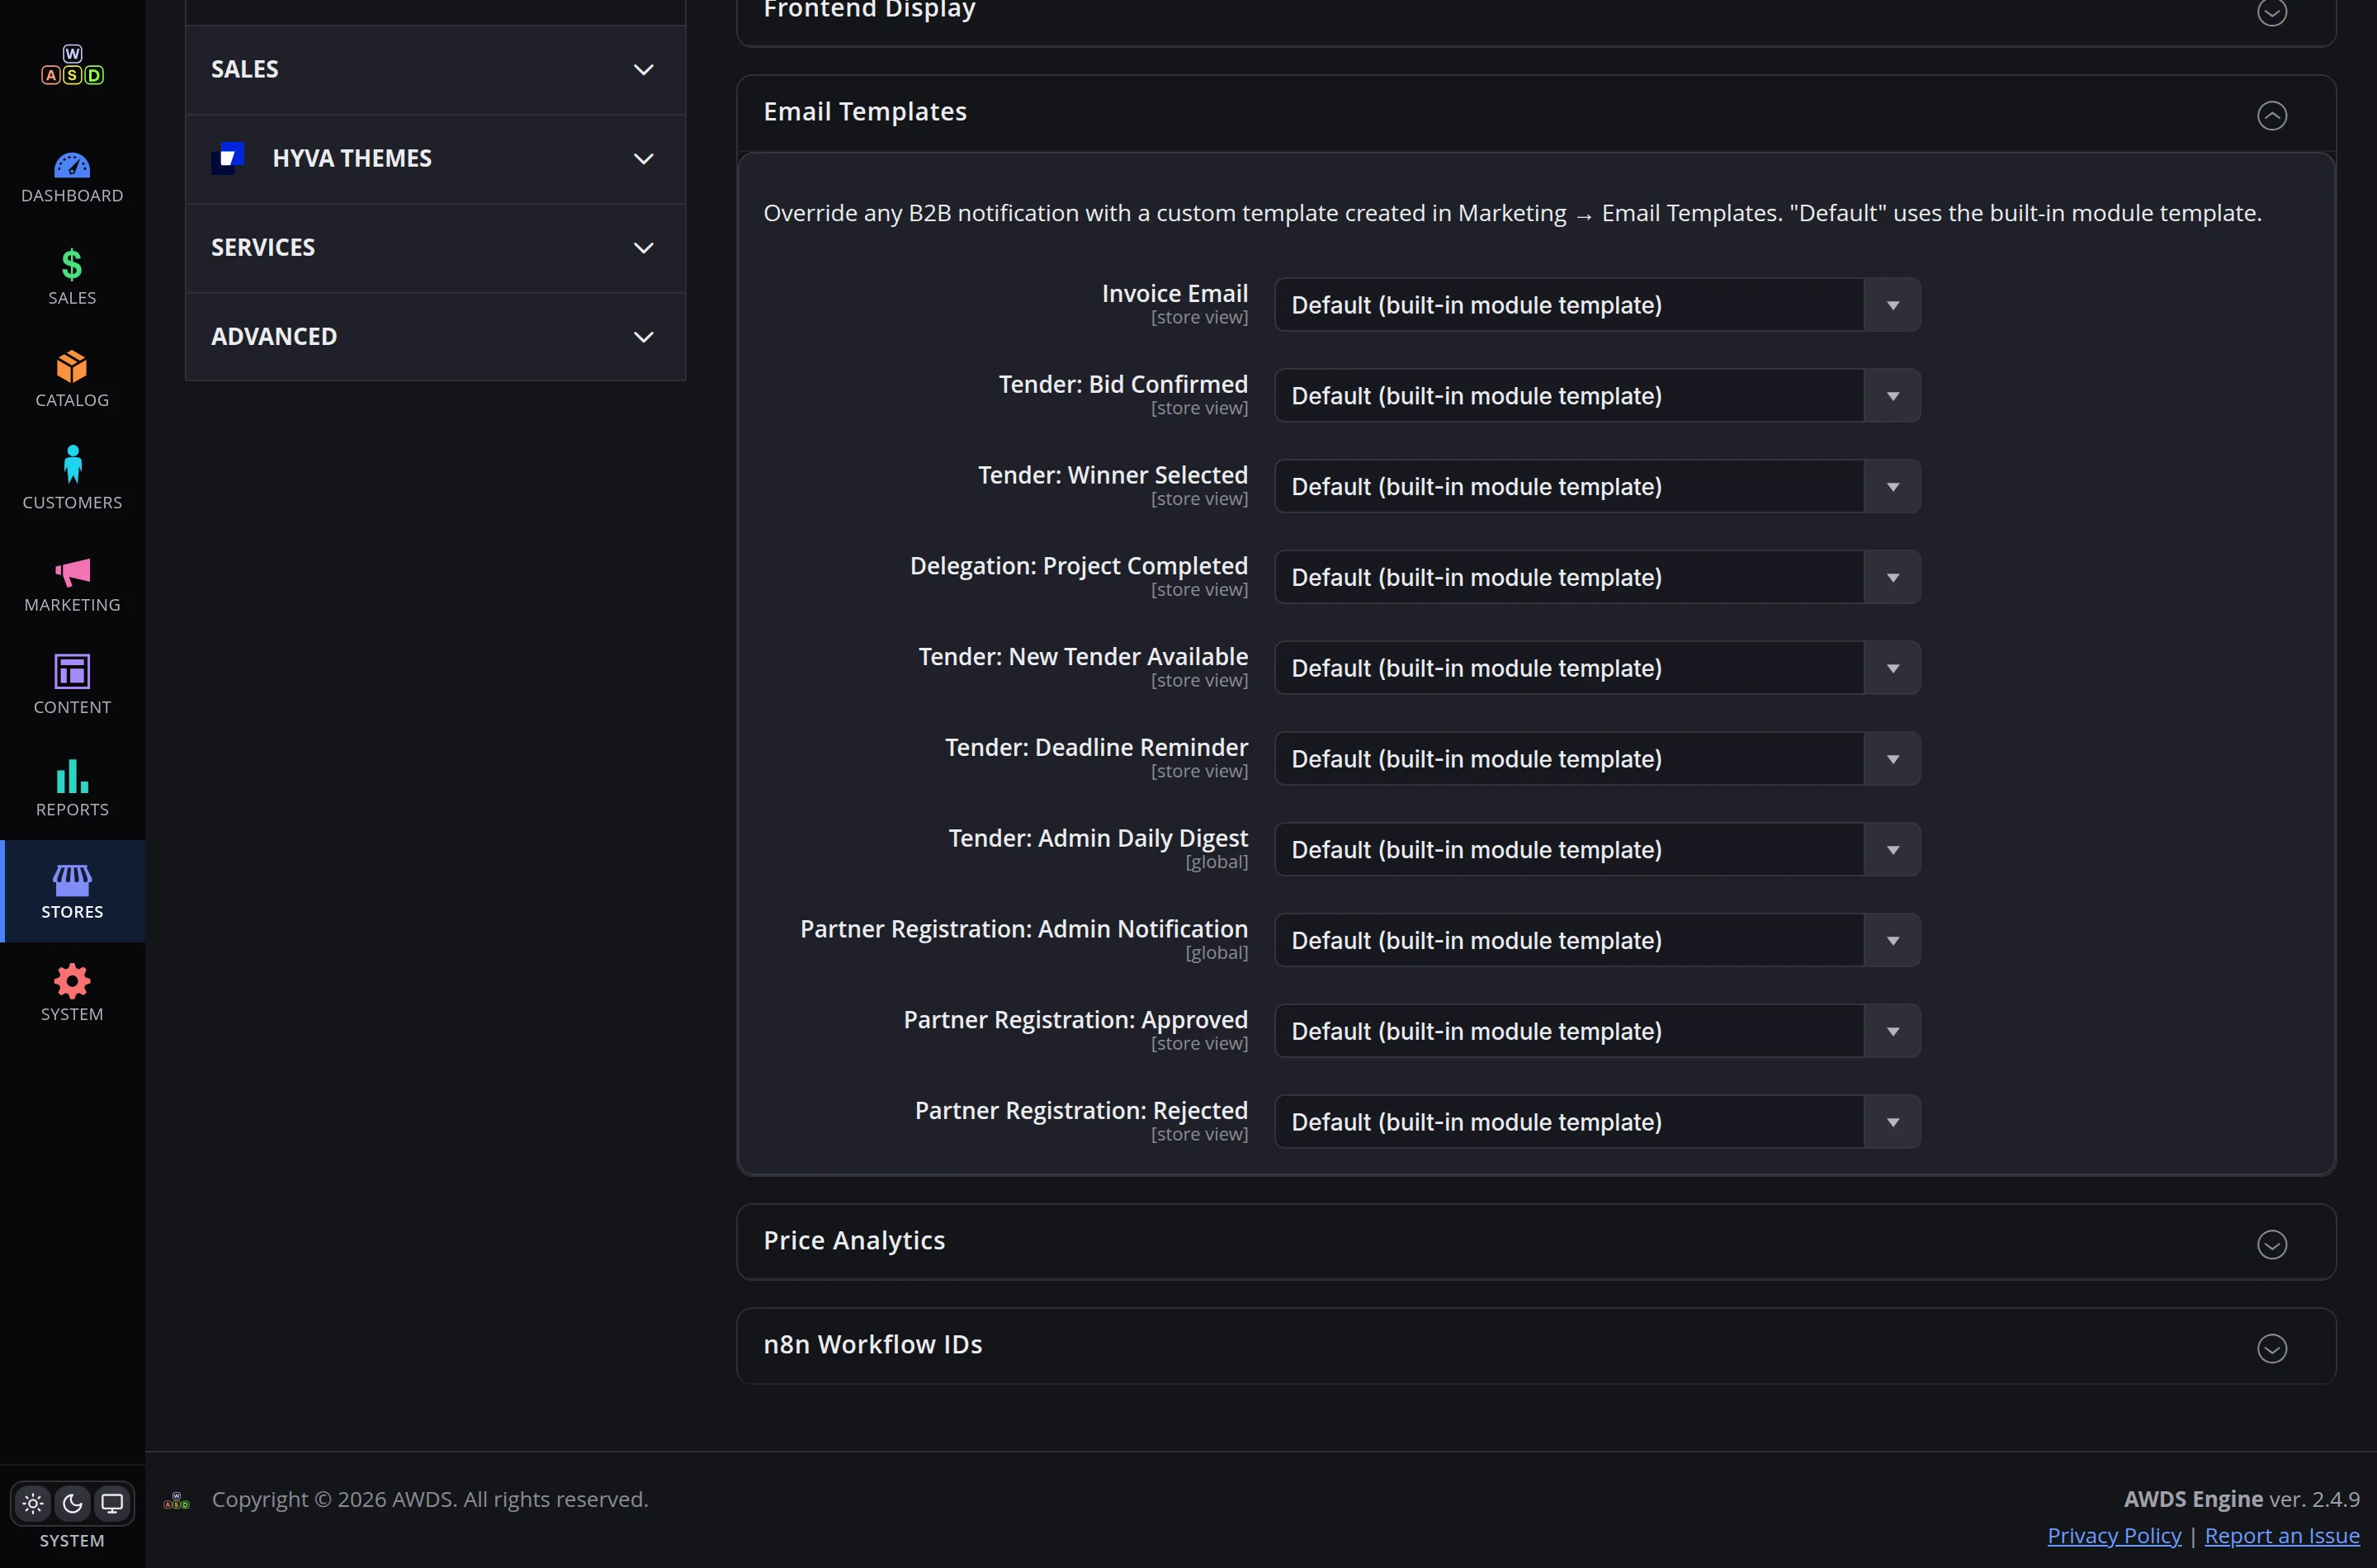Viewport: 2377px width, 1568px height.
Task: Click the Hyva Themes logo icon
Action: (228, 158)
